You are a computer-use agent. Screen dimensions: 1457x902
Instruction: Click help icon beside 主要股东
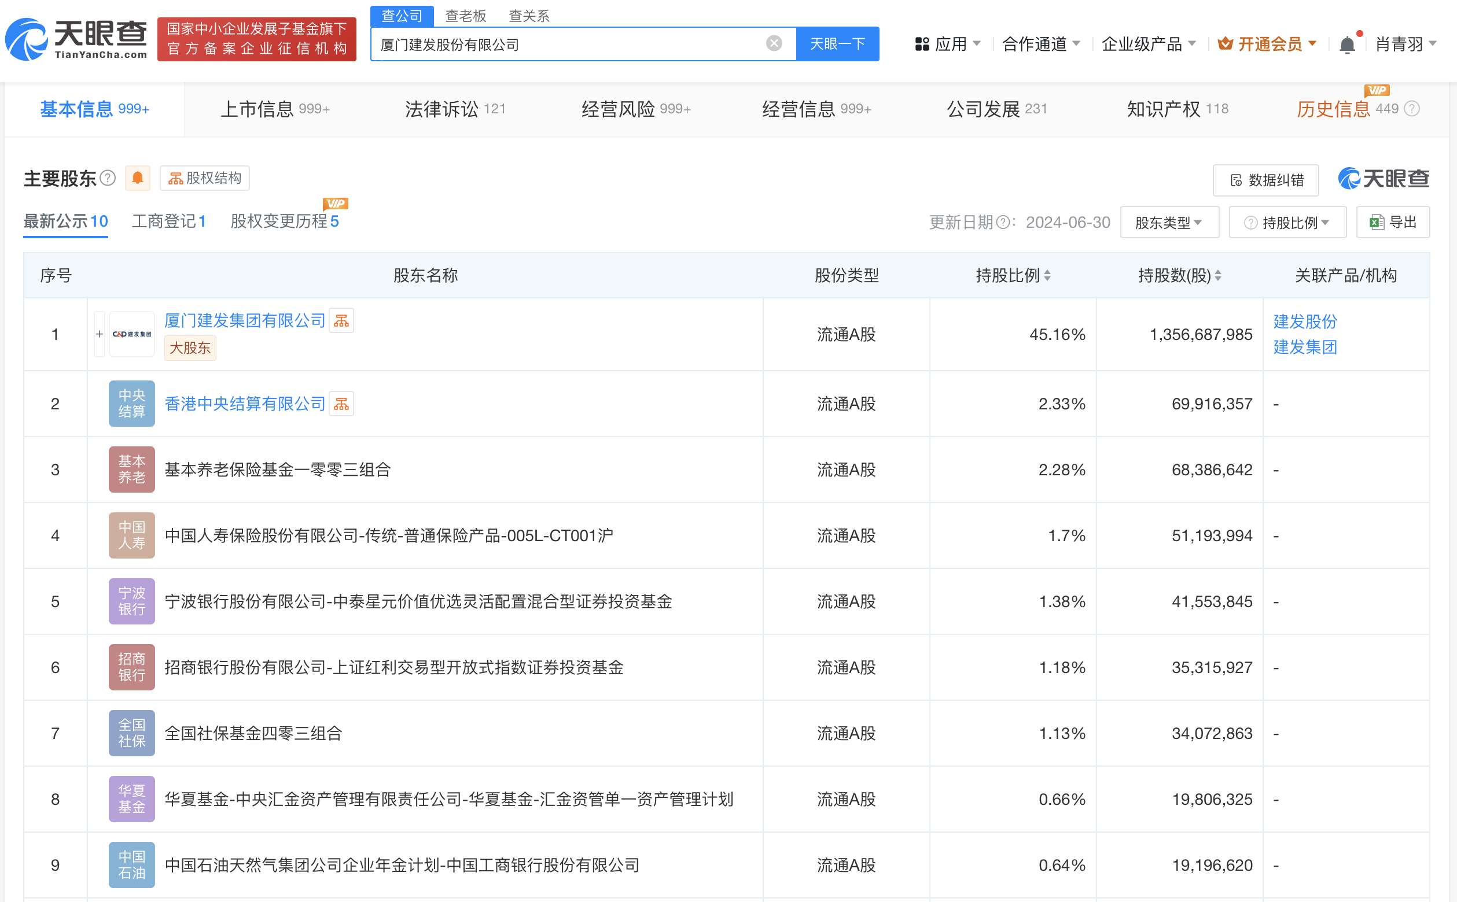click(x=108, y=178)
